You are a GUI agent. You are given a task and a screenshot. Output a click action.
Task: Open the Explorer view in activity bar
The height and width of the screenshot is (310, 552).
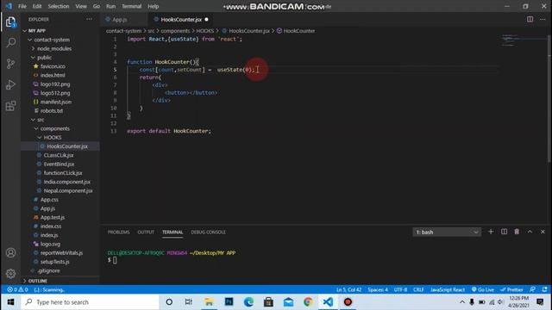(10, 22)
